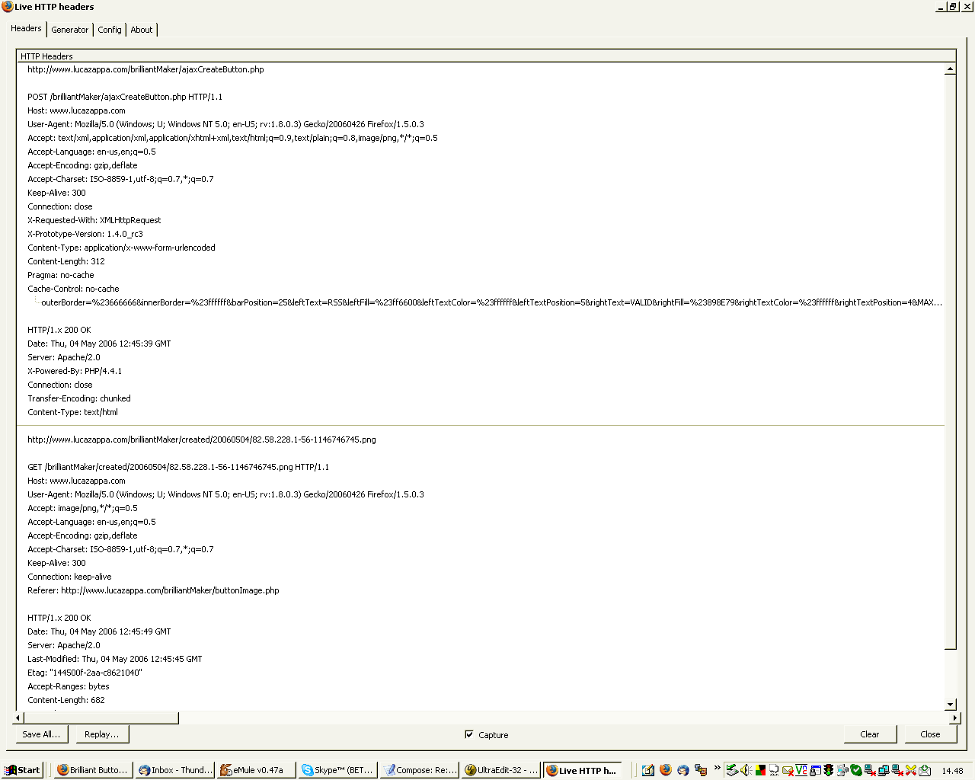Open the Thunderbird quick launch icon
975x780 pixels.
[x=682, y=770]
